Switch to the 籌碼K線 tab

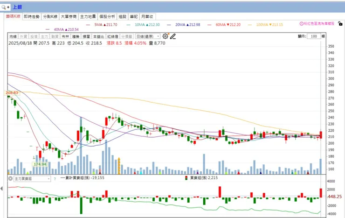tap(13, 16)
